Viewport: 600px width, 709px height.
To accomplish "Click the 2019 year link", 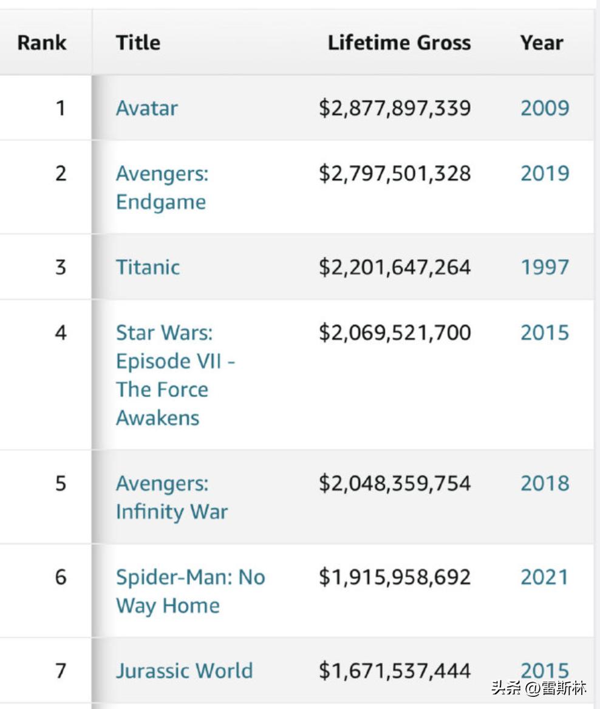I will [545, 174].
